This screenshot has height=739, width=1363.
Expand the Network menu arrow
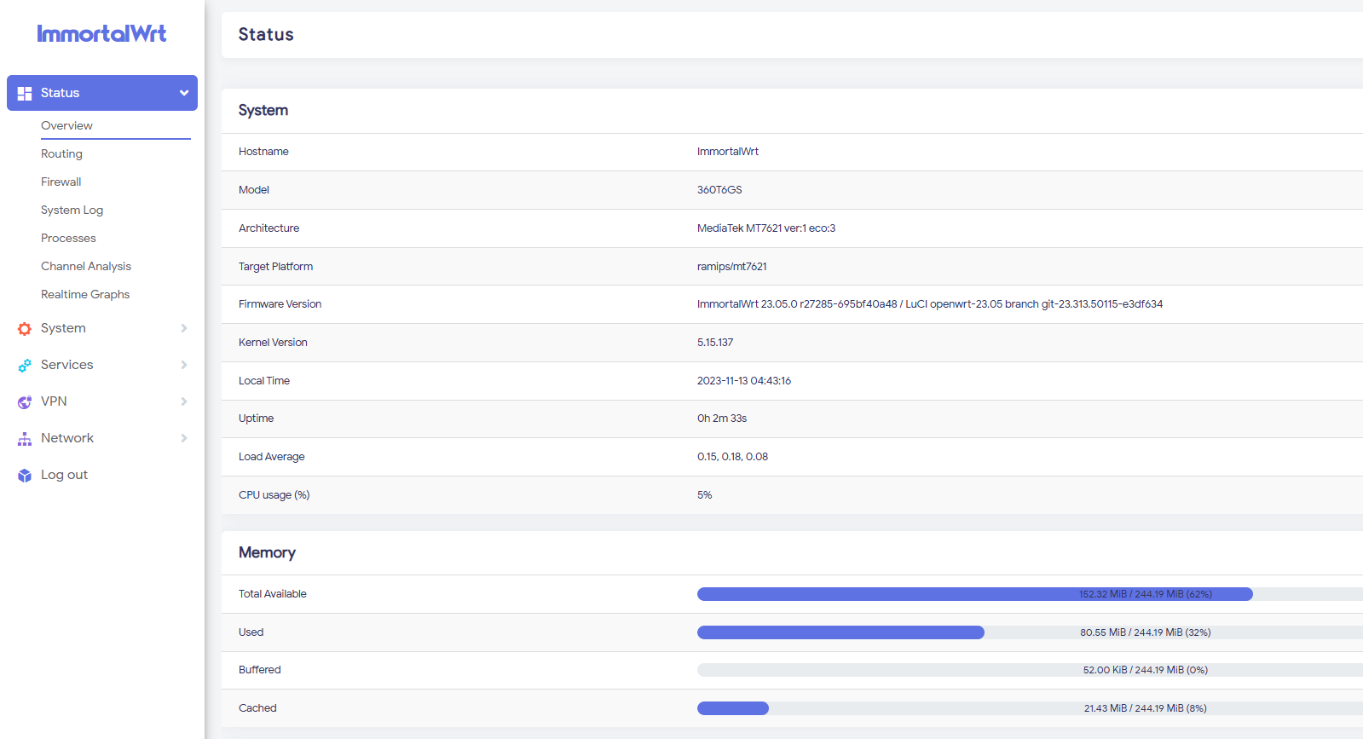click(x=184, y=438)
